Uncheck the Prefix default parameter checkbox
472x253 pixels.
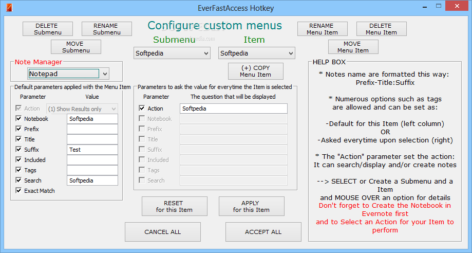point(18,129)
